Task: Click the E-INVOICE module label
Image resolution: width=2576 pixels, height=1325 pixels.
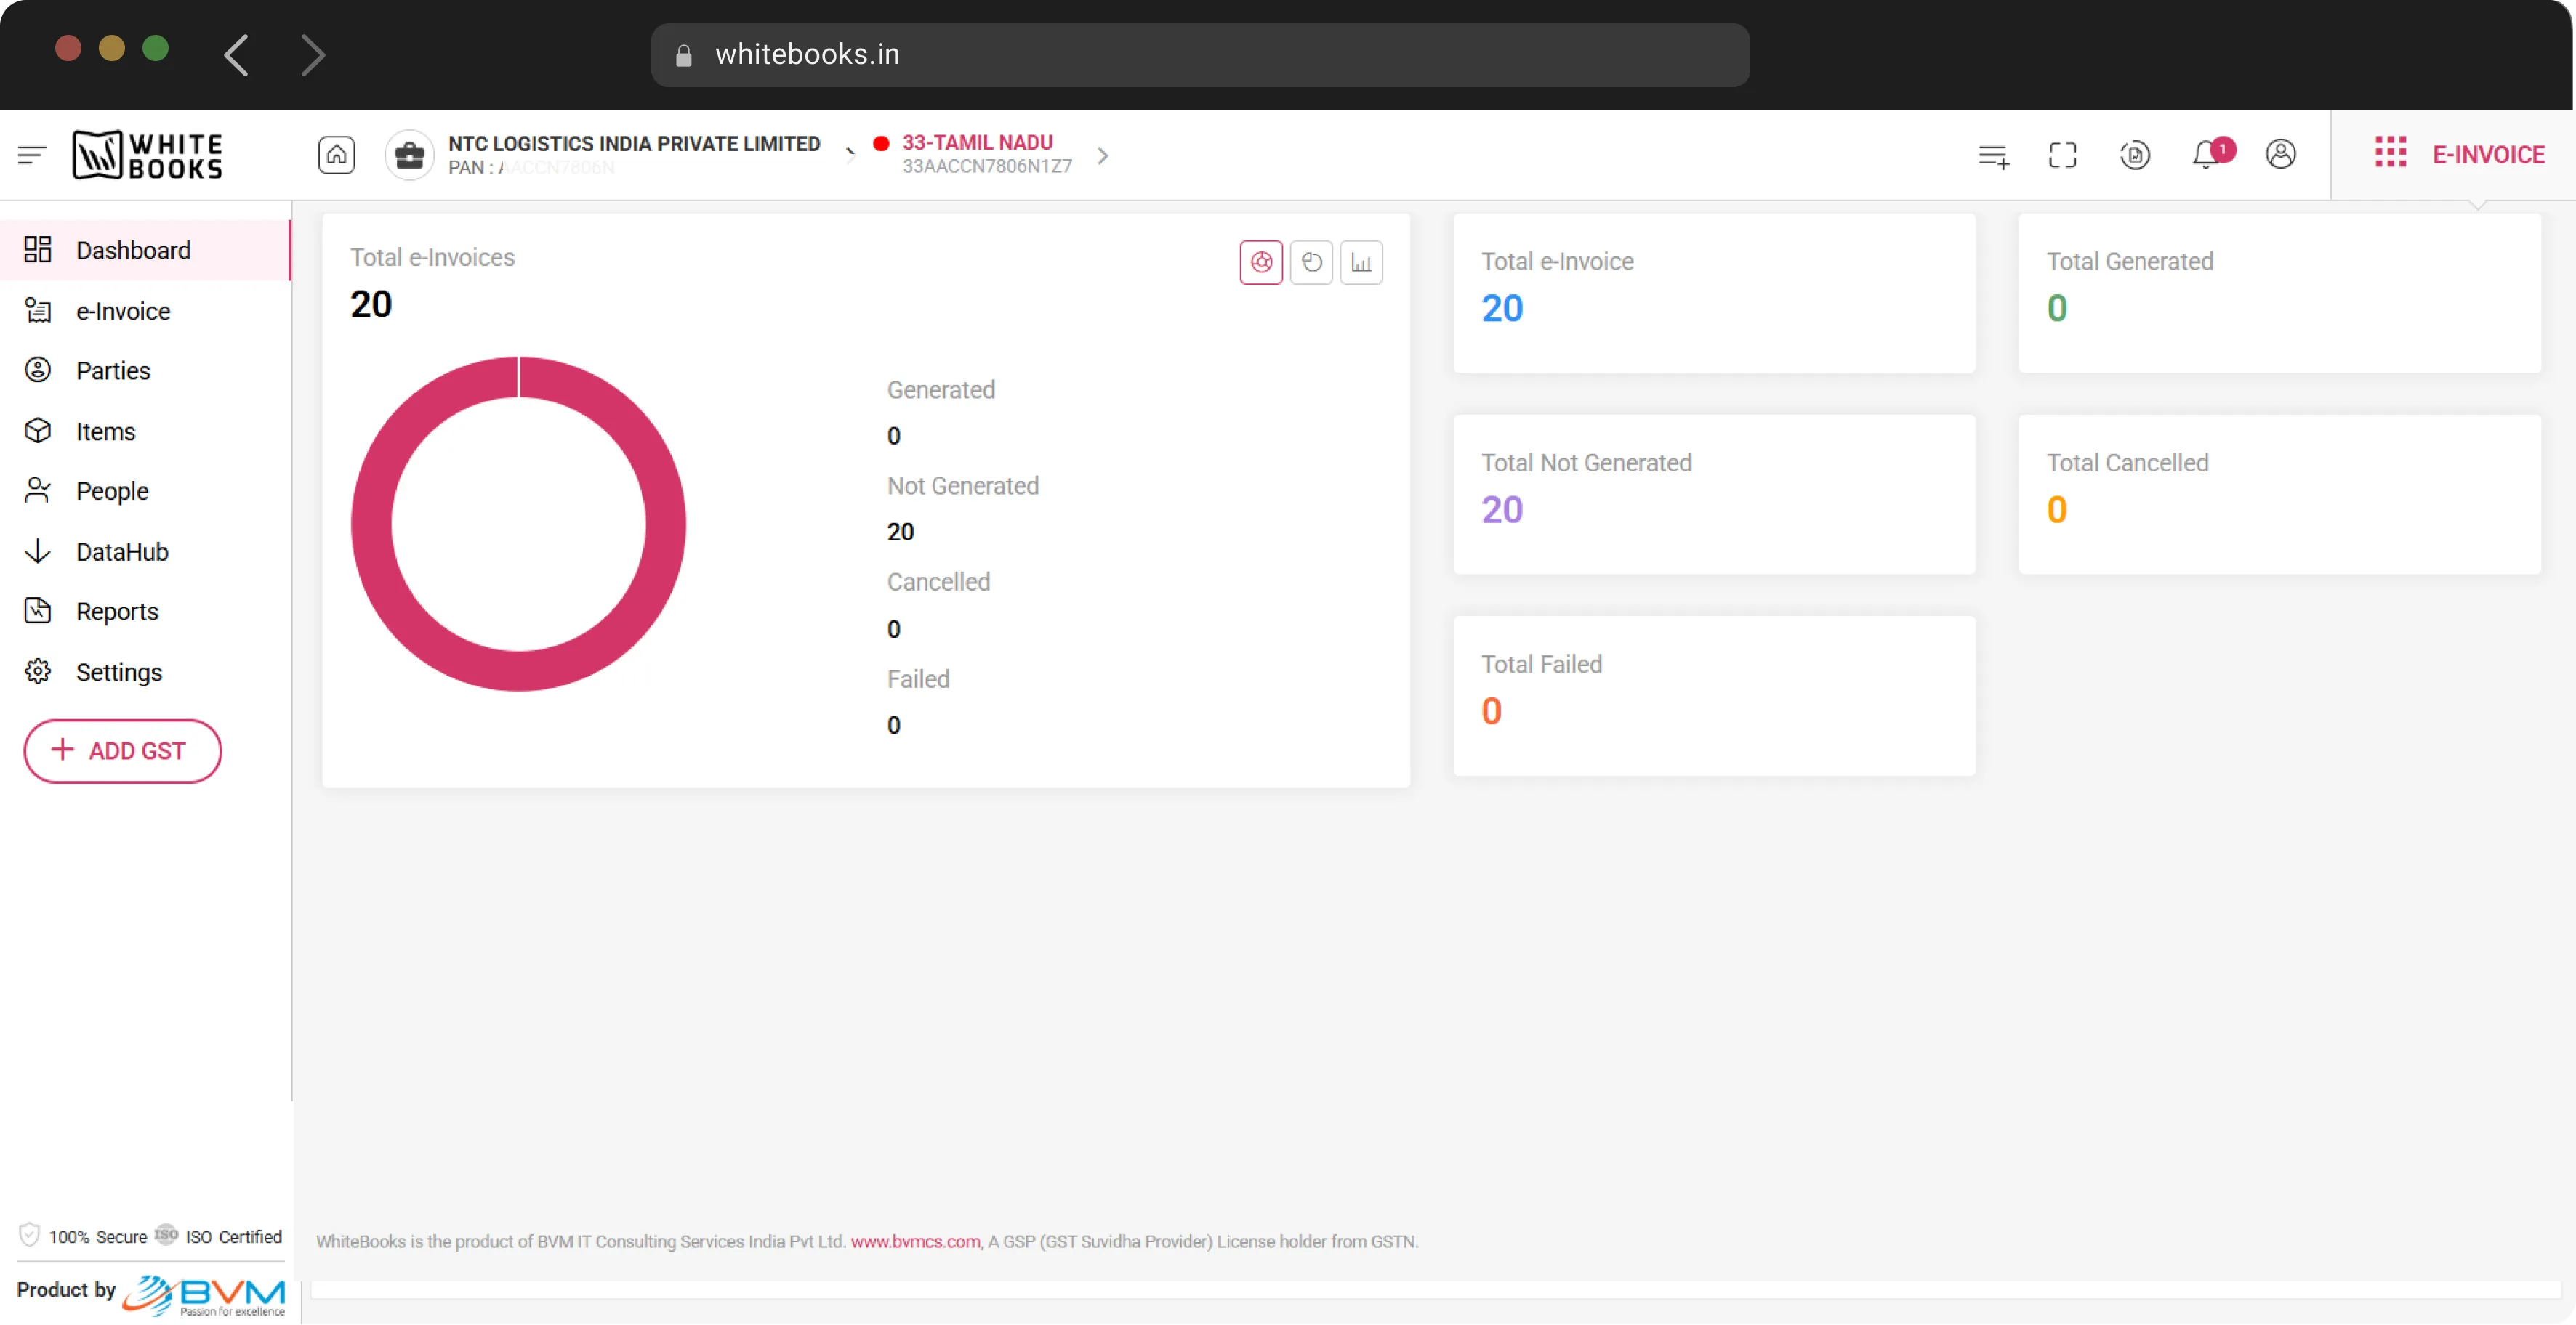Action: click(2489, 155)
